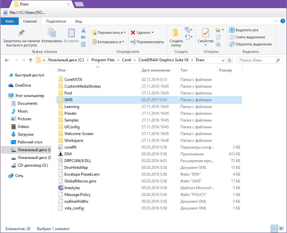Open the 'Удалить' dropdown arrow

coord(152,33)
